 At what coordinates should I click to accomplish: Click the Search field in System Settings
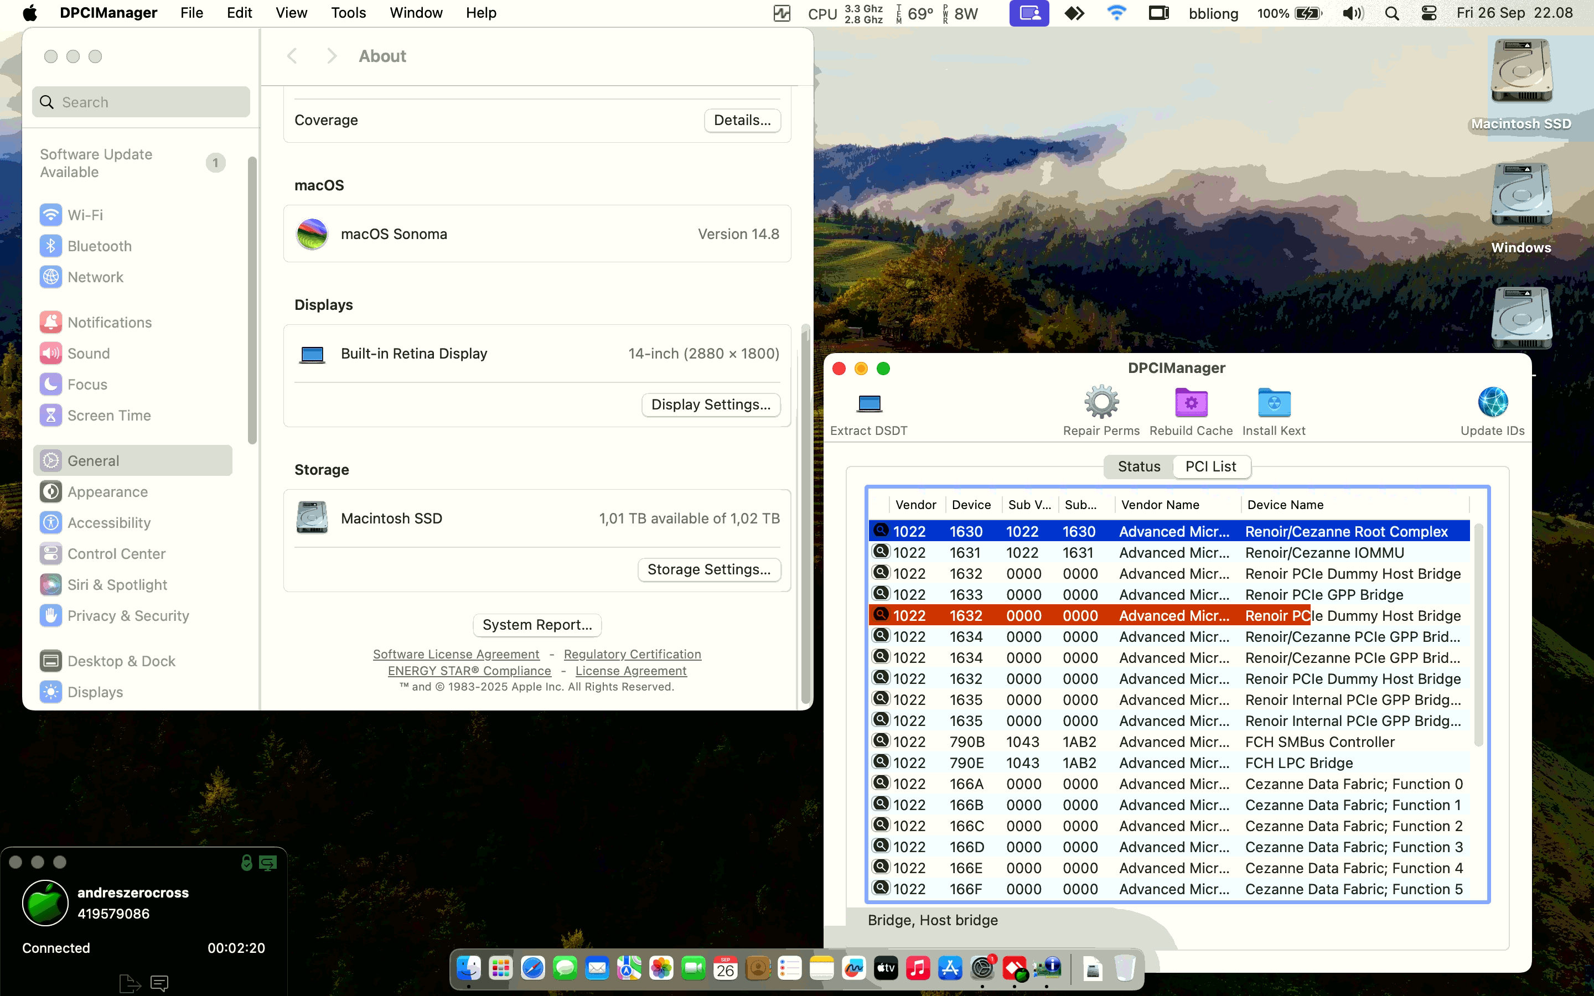(141, 102)
